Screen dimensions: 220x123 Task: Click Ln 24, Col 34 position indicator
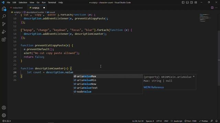(x=138, y=121)
